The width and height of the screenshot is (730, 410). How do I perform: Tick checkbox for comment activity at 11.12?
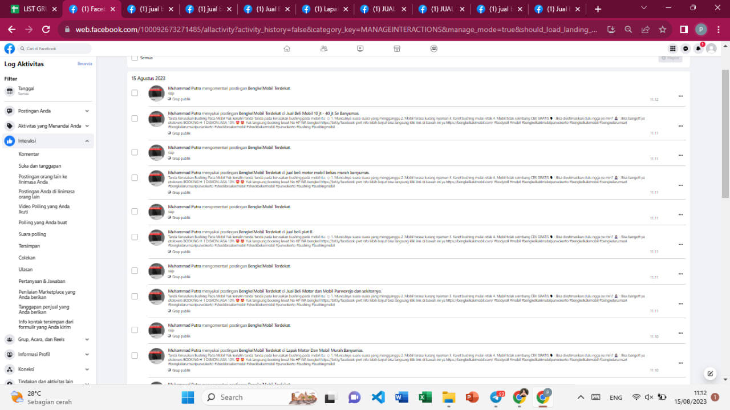point(135,93)
